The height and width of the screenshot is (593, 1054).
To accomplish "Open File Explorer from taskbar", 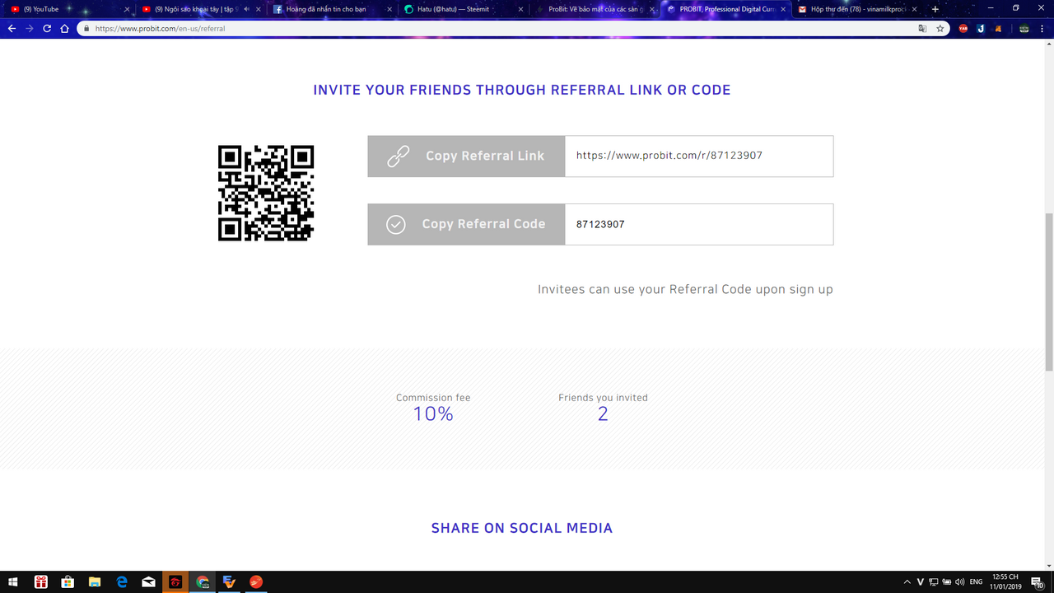I will pyautogui.click(x=95, y=582).
